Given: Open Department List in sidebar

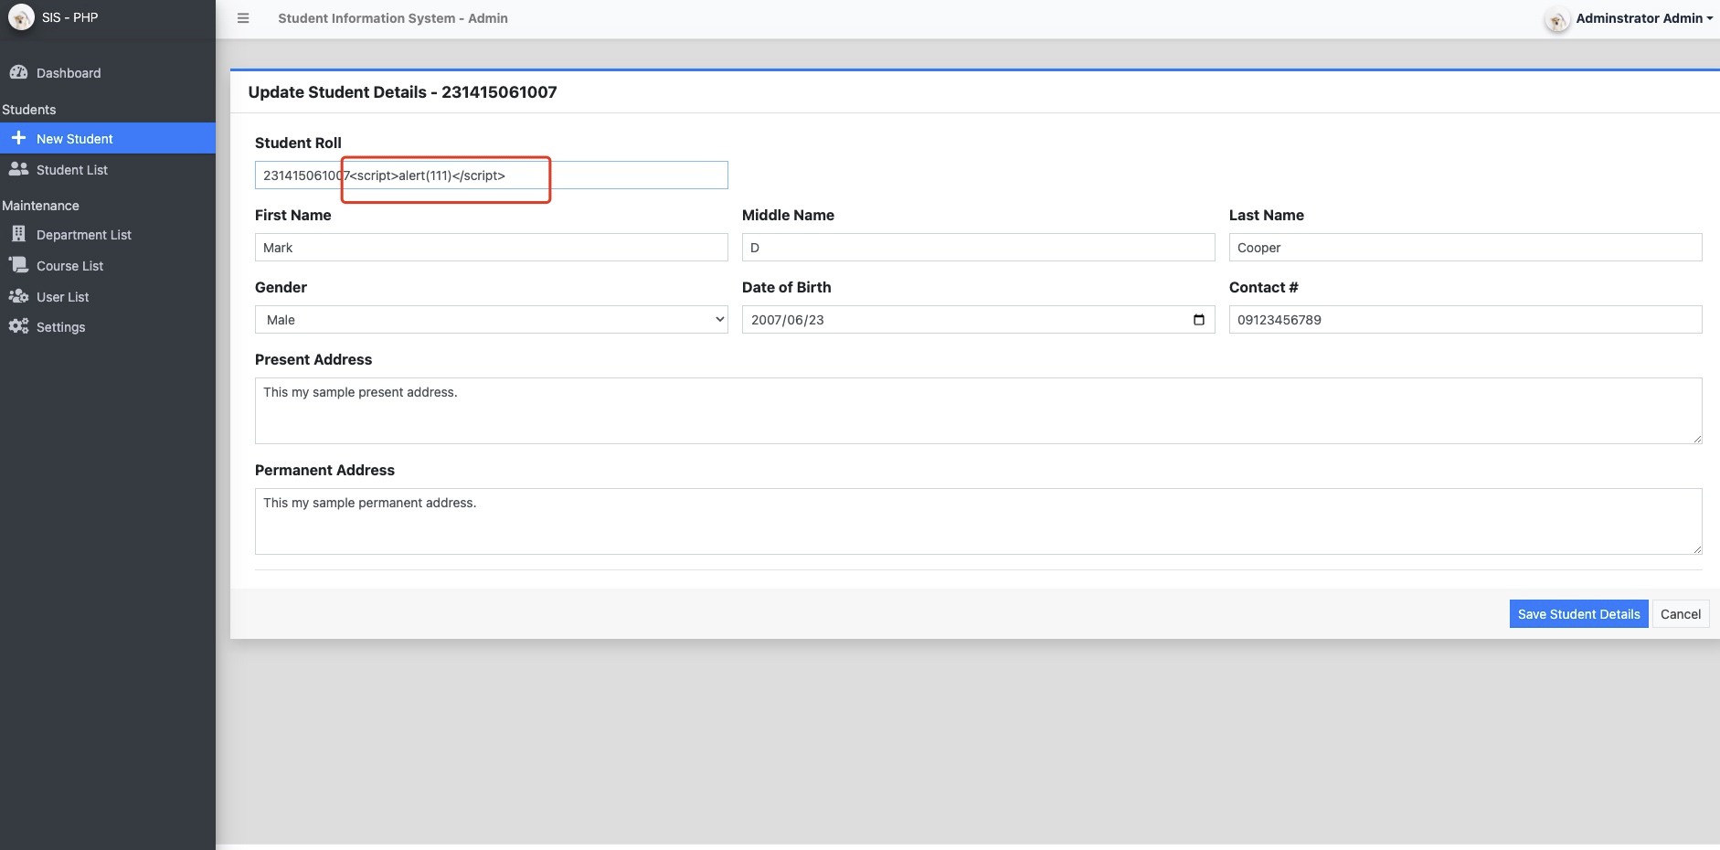Looking at the screenshot, I should coord(108,235).
